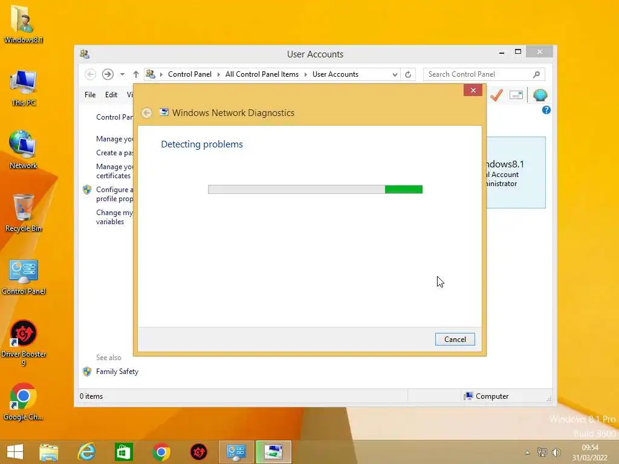
Task: Maximize the User Accounts window
Action: (x=518, y=52)
